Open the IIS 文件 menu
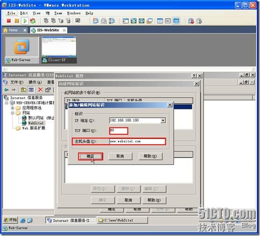The width and height of the screenshot is (260, 236). click(x=17, y=82)
